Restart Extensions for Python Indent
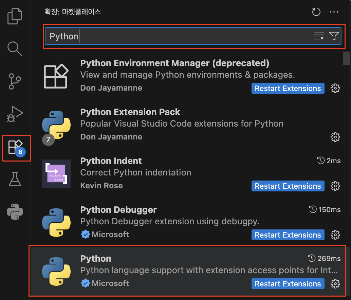 (x=288, y=186)
